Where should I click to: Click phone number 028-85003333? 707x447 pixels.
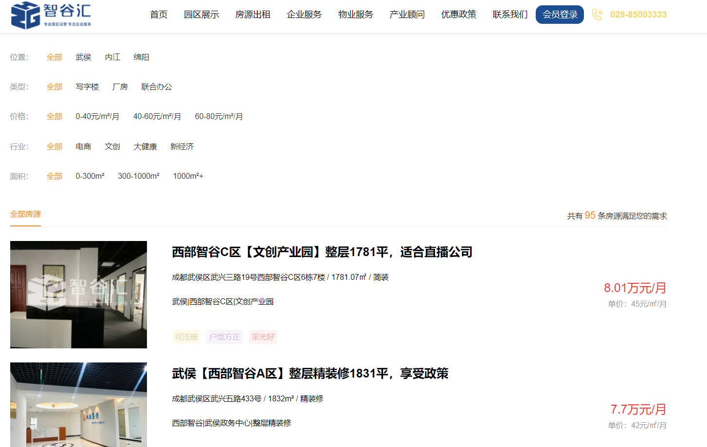(638, 15)
